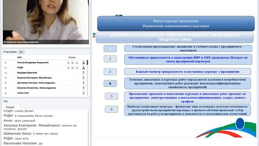Click slide text 'Каждый магистр прикрепляется к наставнику-куратору'
Image resolution: width=259 pixels, height=146 pixels.
[188, 72]
